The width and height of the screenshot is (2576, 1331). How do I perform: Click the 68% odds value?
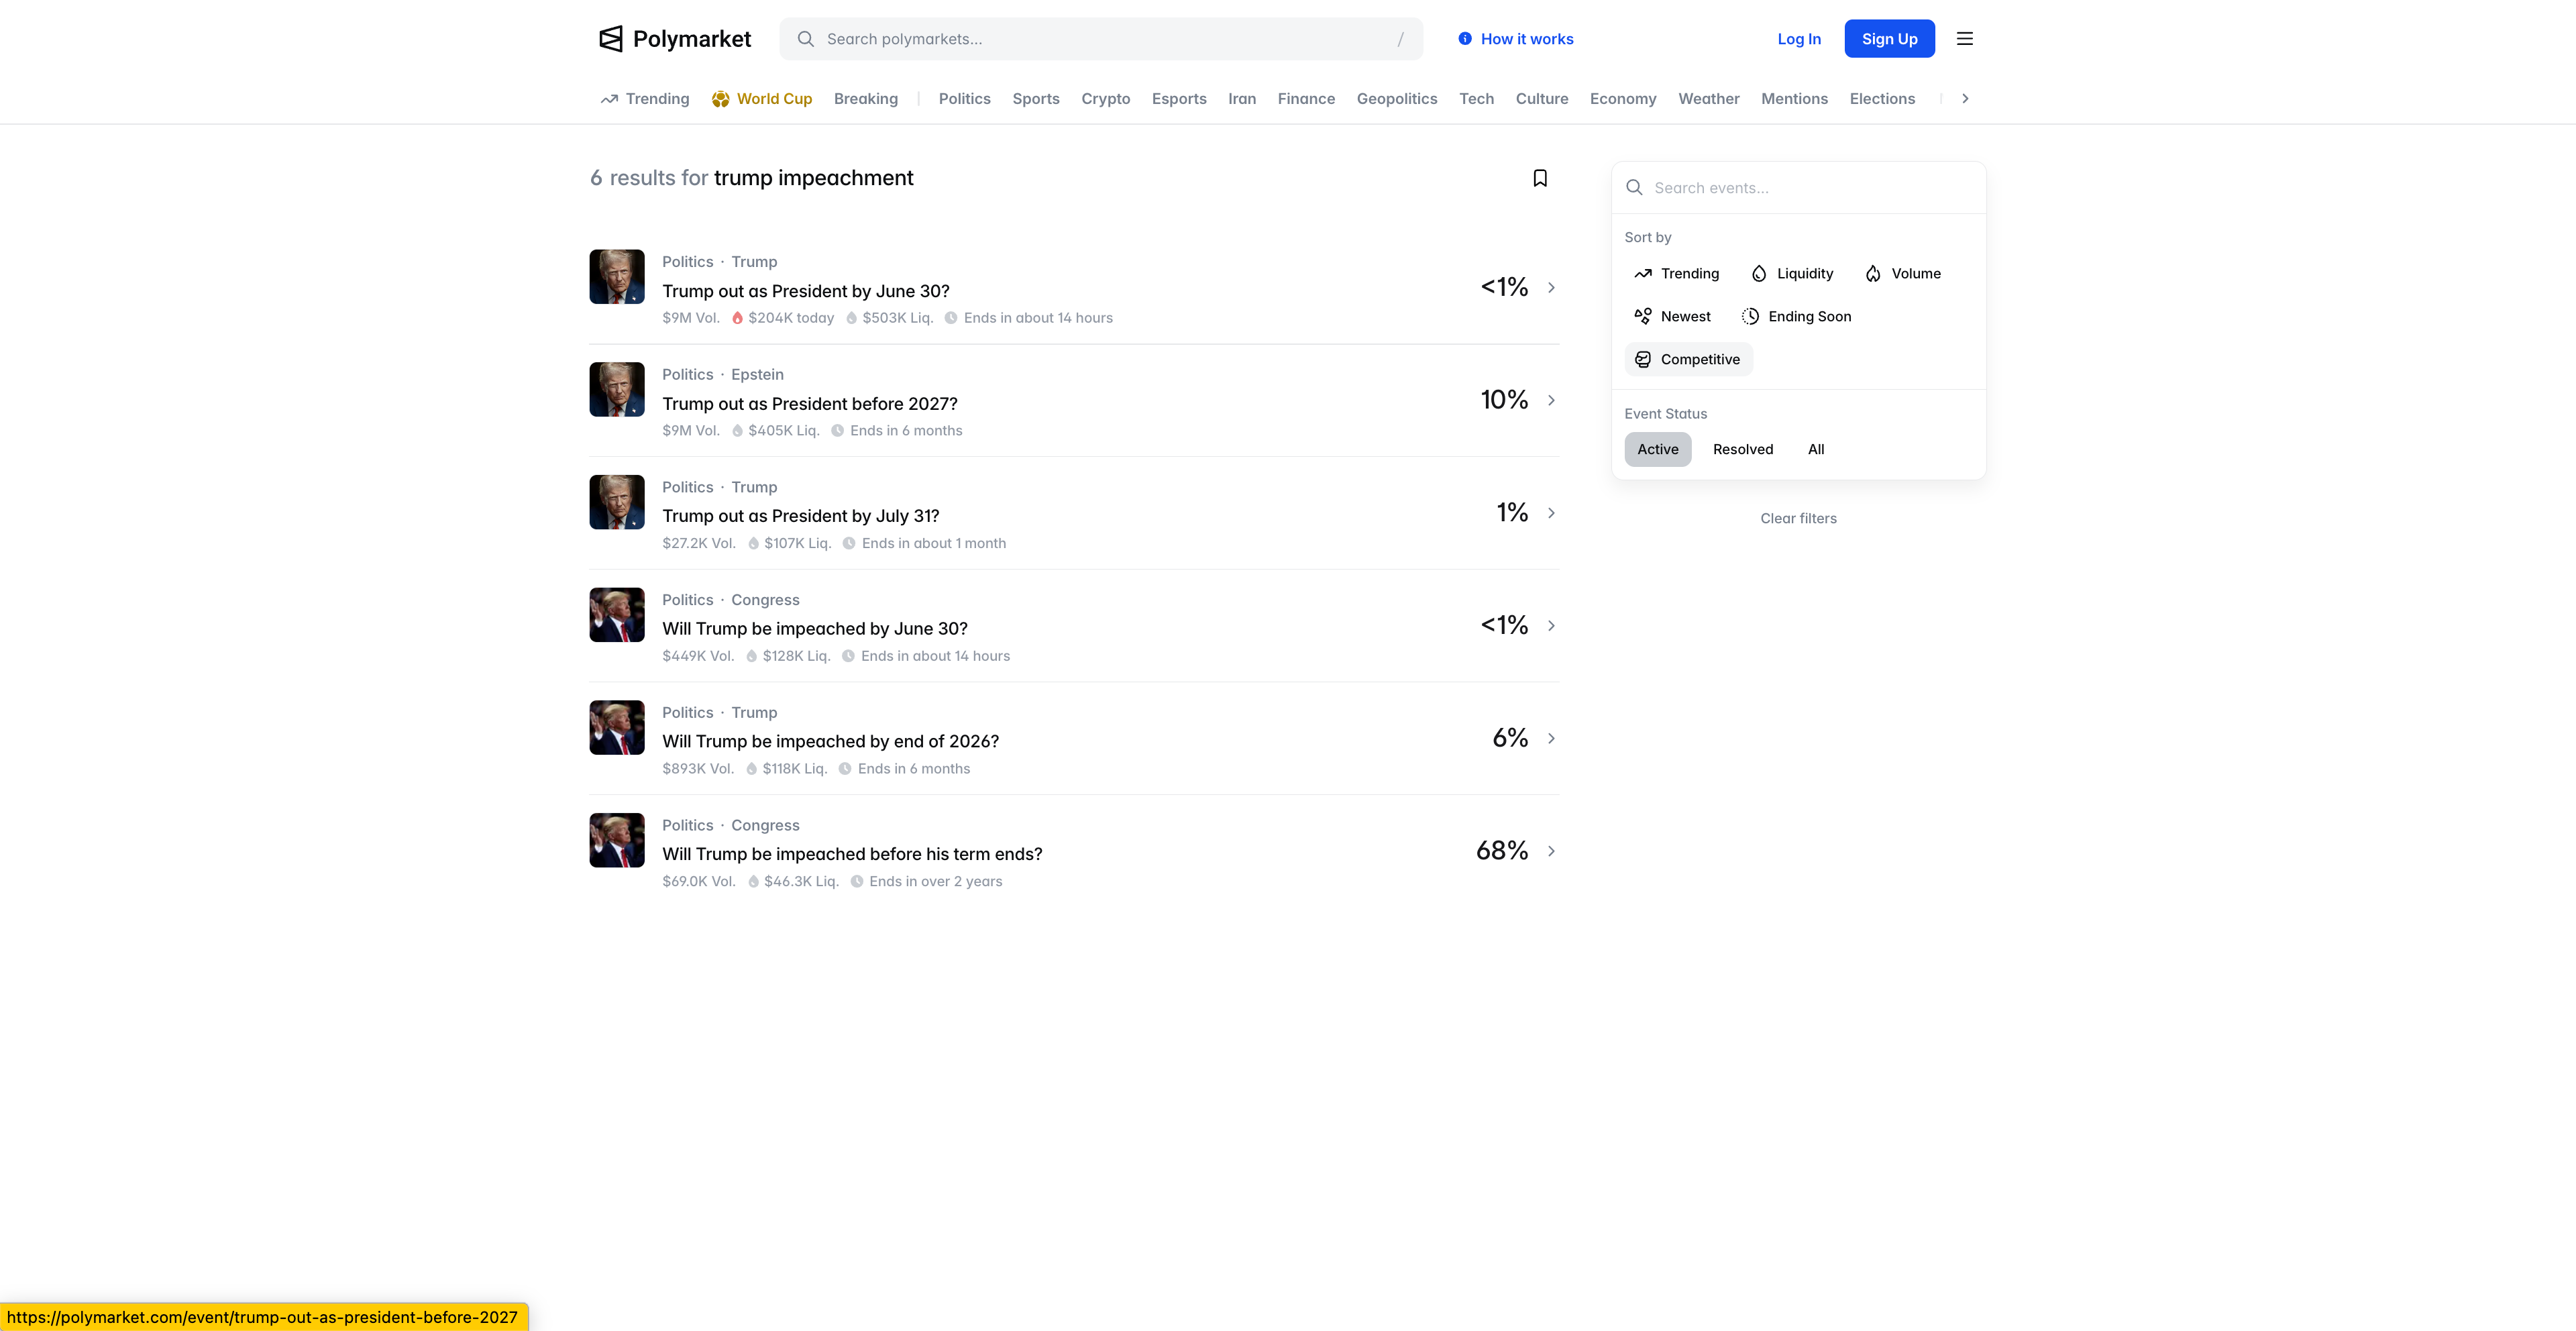pos(1502,851)
